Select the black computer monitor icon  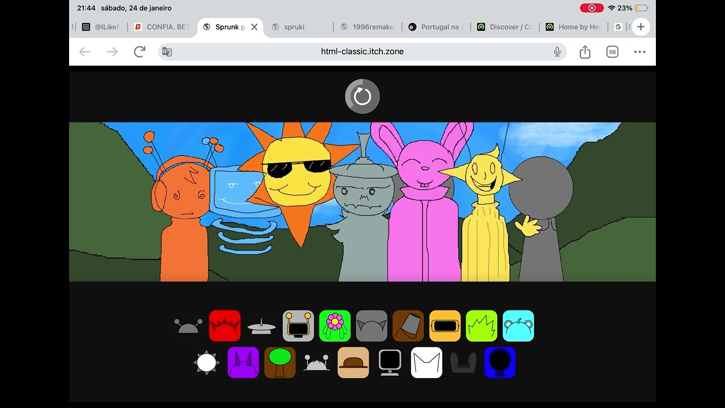(390, 363)
